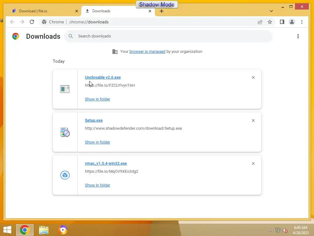Click the search magnifier icon in Downloads
The height and width of the screenshot is (236, 314).
71,36
